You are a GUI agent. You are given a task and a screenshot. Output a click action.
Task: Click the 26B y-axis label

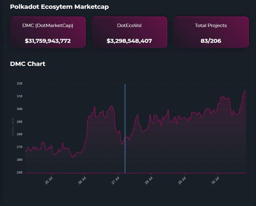[x=19, y=160]
